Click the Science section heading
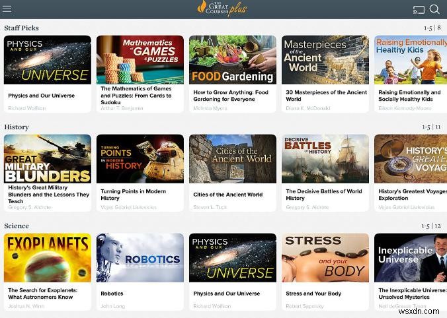 (x=17, y=226)
